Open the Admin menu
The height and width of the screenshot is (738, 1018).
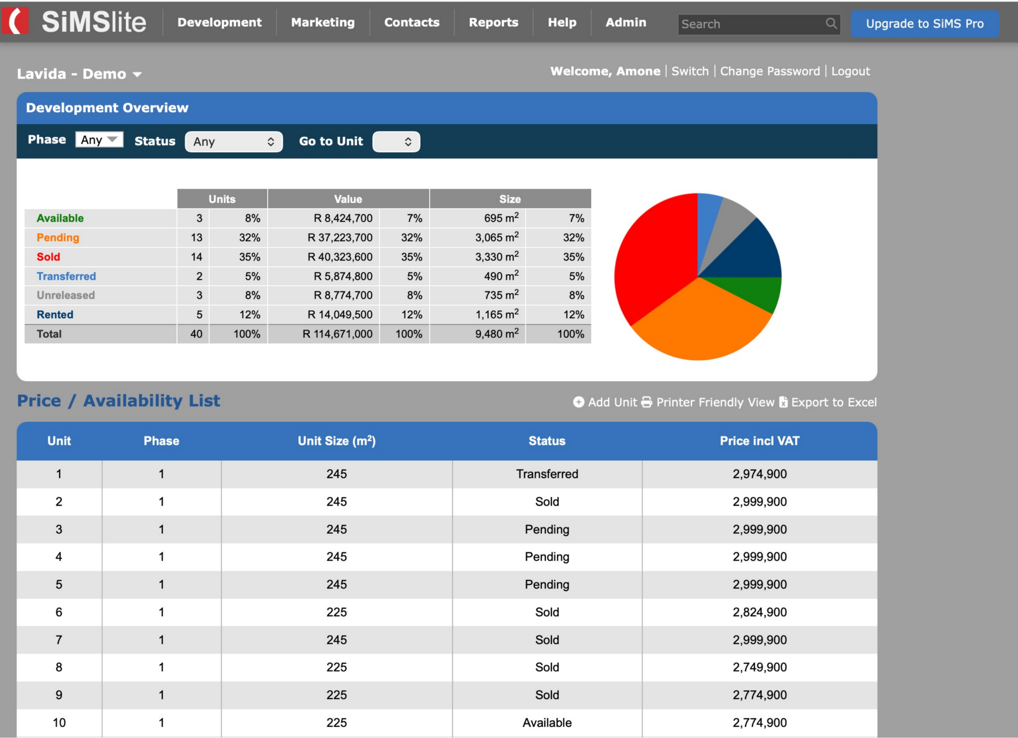pyautogui.click(x=626, y=22)
